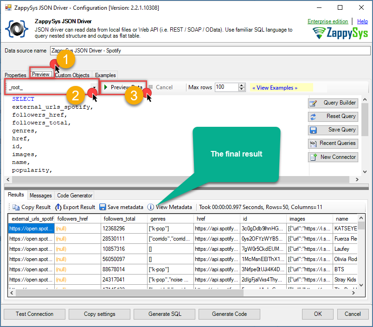Click the green Preview Data play icon
This screenshot has height=327, width=373.
click(x=106, y=87)
